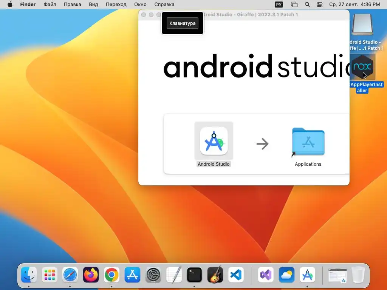Image resolution: width=387 pixels, height=290 pixels.
Task: Open System Settings from the Dock
Action: click(153, 275)
